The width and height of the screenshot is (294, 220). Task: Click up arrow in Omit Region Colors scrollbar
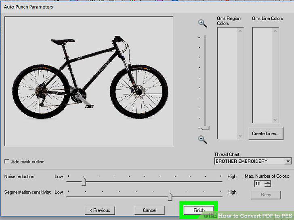[240, 31]
